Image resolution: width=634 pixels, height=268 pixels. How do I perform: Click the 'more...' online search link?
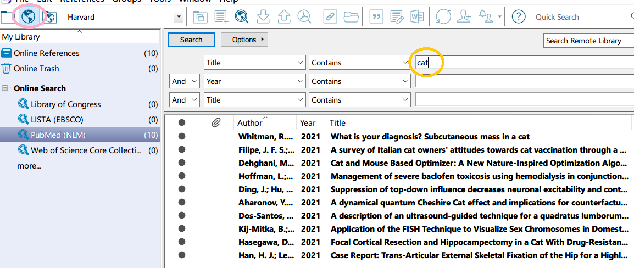29,166
